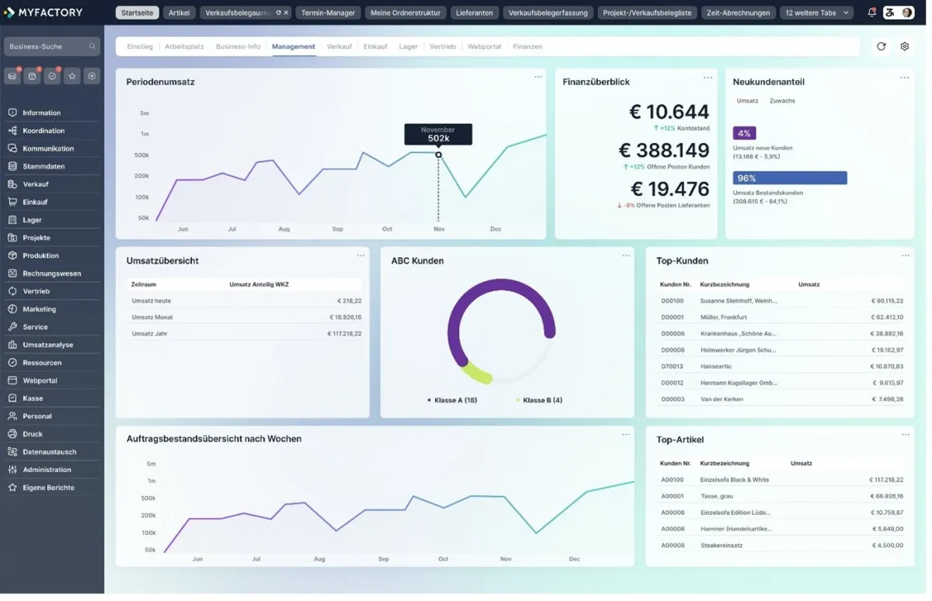Switch to the Finanzen dashboard tab
The width and height of the screenshot is (932, 601).
click(x=527, y=47)
